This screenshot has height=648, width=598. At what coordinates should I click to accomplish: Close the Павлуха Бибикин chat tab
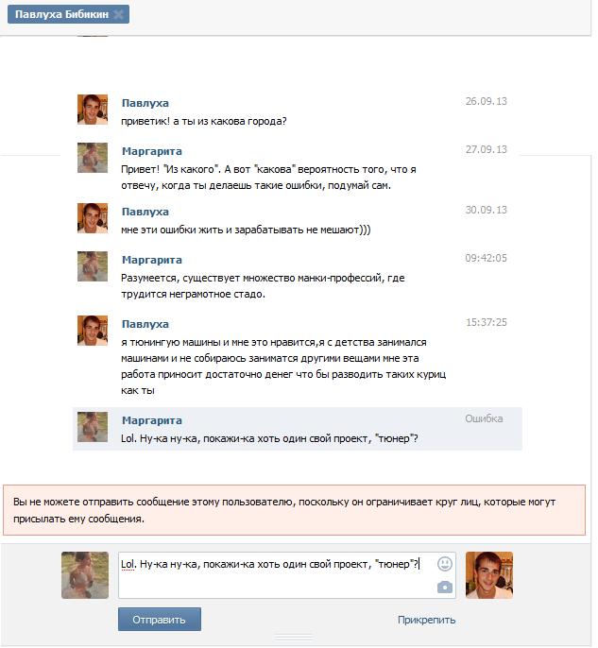point(118,15)
